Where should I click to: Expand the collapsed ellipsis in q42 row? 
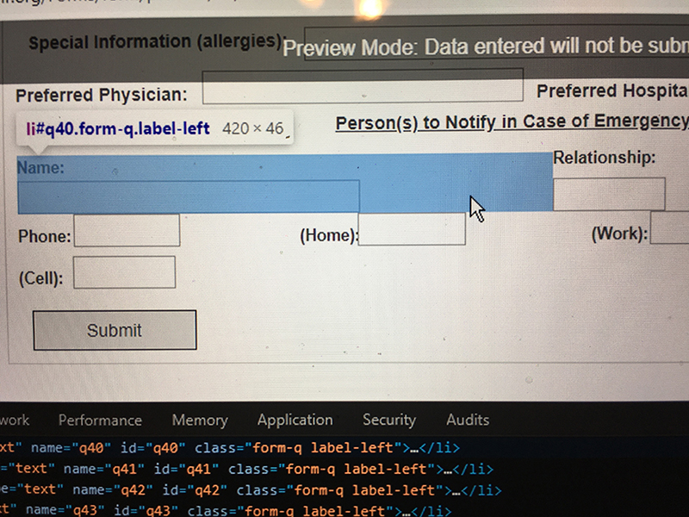pos(456,490)
